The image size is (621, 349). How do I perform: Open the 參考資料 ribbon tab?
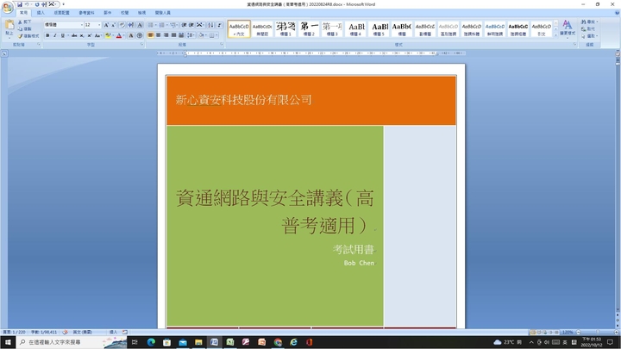[88, 14]
